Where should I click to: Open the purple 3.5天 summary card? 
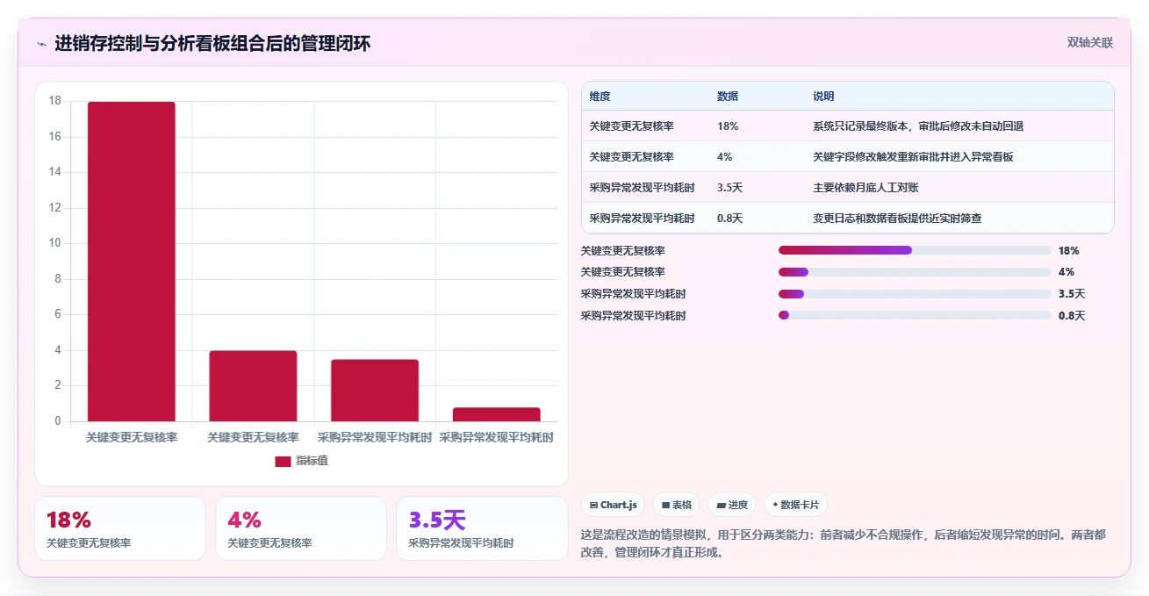pyautogui.click(x=482, y=528)
